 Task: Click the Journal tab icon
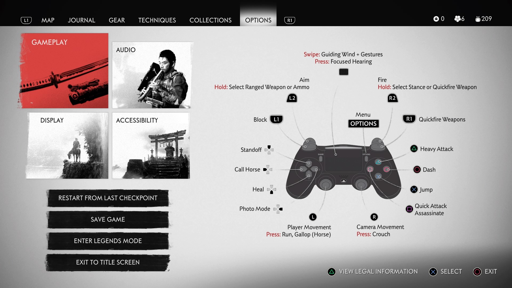click(x=82, y=19)
